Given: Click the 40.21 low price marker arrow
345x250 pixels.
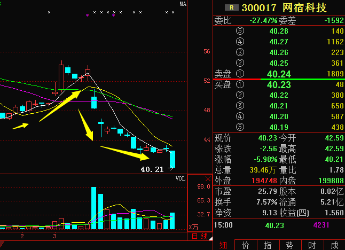Looking at the screenshot, I should [x=171, y=169].
